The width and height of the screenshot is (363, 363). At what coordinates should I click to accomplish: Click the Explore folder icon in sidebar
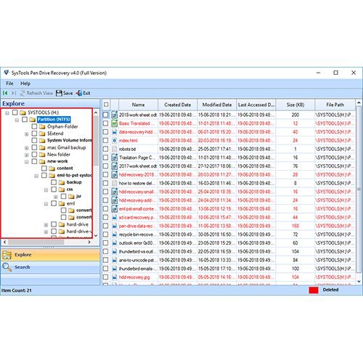[x=7, y=255]
